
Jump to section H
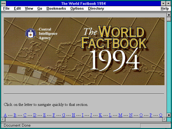coord(73,115)
